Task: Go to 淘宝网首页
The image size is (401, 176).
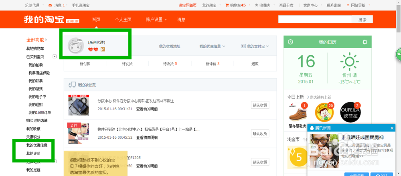Action: coord(187,5)
